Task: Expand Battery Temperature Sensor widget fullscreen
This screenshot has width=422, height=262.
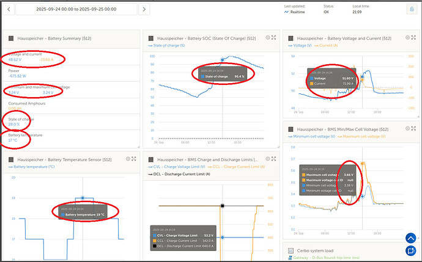Action: [134, 159]
